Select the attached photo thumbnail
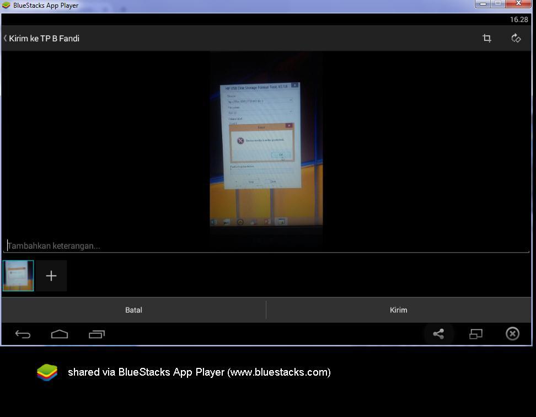This screenshot has height=417, width=536. [18, 276]
